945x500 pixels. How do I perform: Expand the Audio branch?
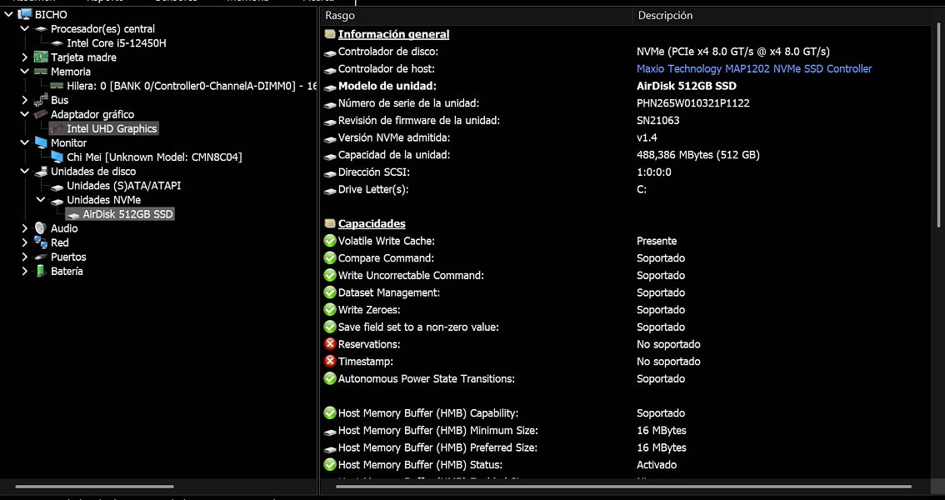[x=25, y=228]
